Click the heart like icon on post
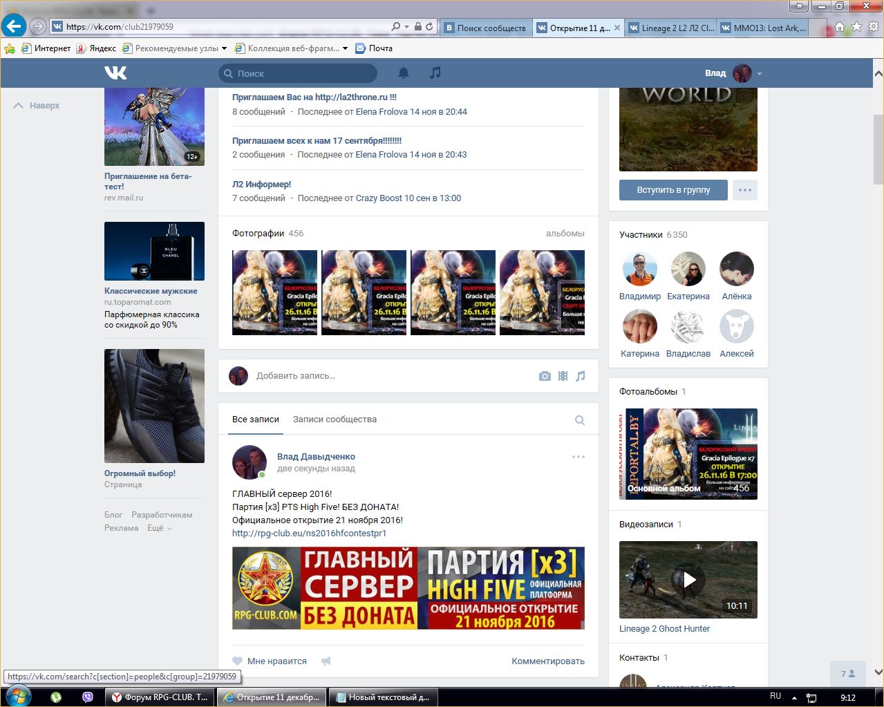Image resolution: width=884 pixels, height=707 pixels. (238, 661)
